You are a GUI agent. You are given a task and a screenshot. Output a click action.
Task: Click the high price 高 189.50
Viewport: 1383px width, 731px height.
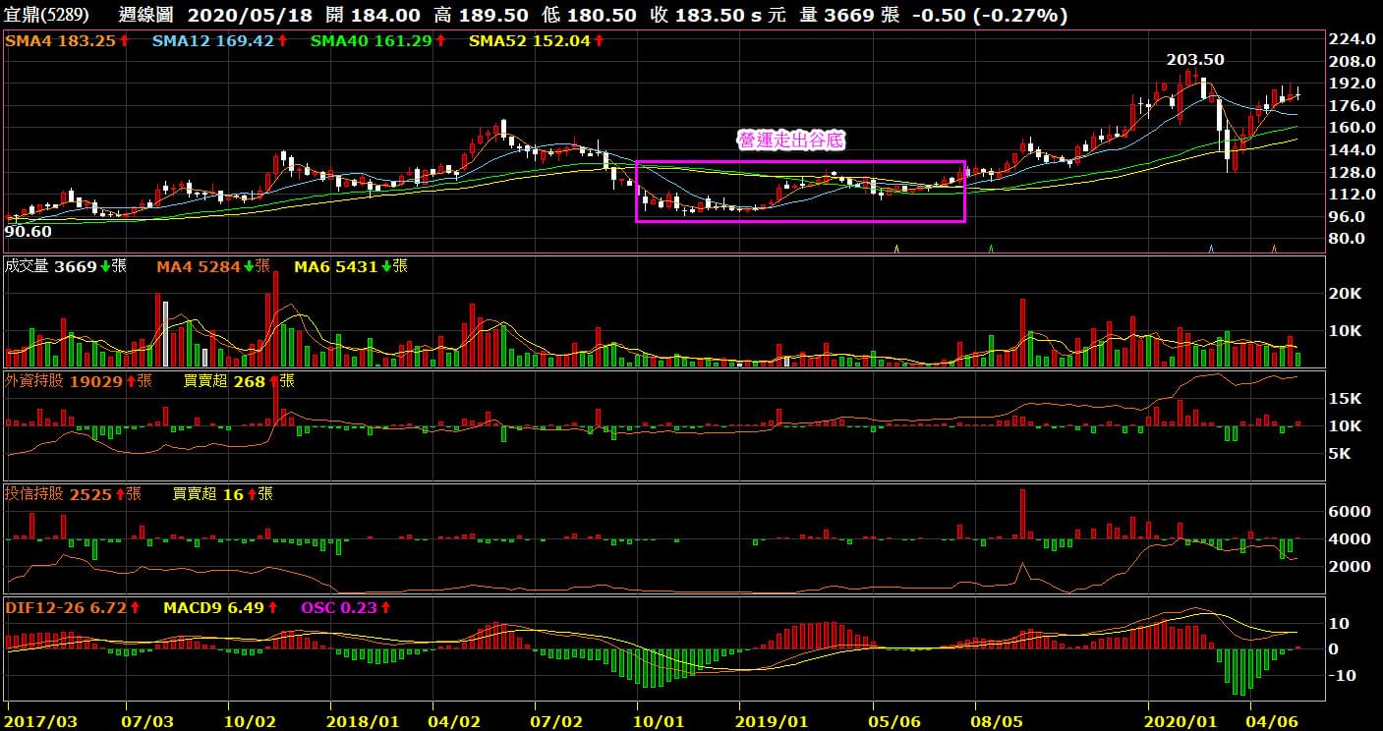(480, 15)
